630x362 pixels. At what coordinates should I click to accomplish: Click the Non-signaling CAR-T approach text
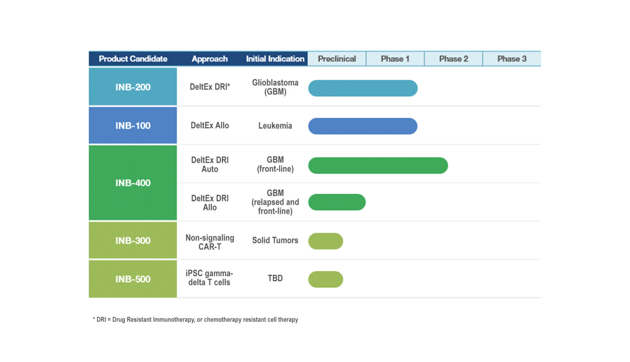pyautogui.click(x=210, y=242)
